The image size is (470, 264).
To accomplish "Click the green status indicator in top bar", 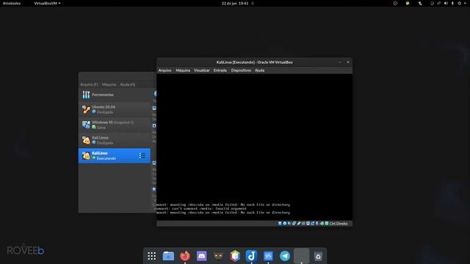I will point(408,3).
